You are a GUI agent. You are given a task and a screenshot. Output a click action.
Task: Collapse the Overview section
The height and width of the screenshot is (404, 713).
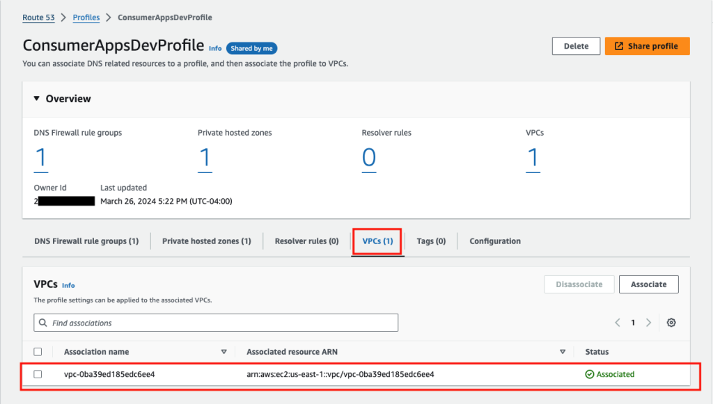click(x=37, y=99)
